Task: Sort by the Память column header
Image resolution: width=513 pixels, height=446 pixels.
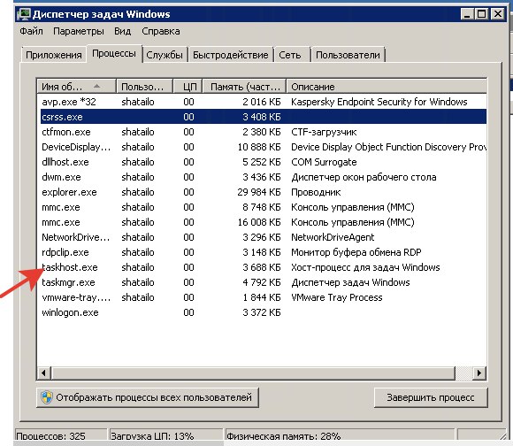Action: click(244, 87)
